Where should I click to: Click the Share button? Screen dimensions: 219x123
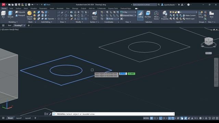click(47, 4)
